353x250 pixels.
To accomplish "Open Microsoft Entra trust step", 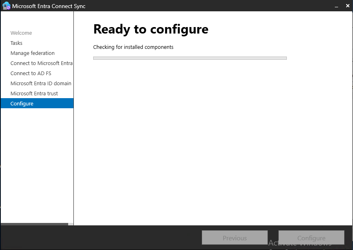I will coord(34,94).
